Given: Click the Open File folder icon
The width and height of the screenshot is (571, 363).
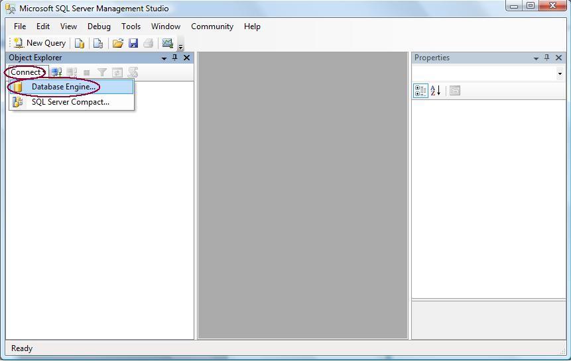Looking at the screenshot, I should pyautogui.click(x=117, y=43).
